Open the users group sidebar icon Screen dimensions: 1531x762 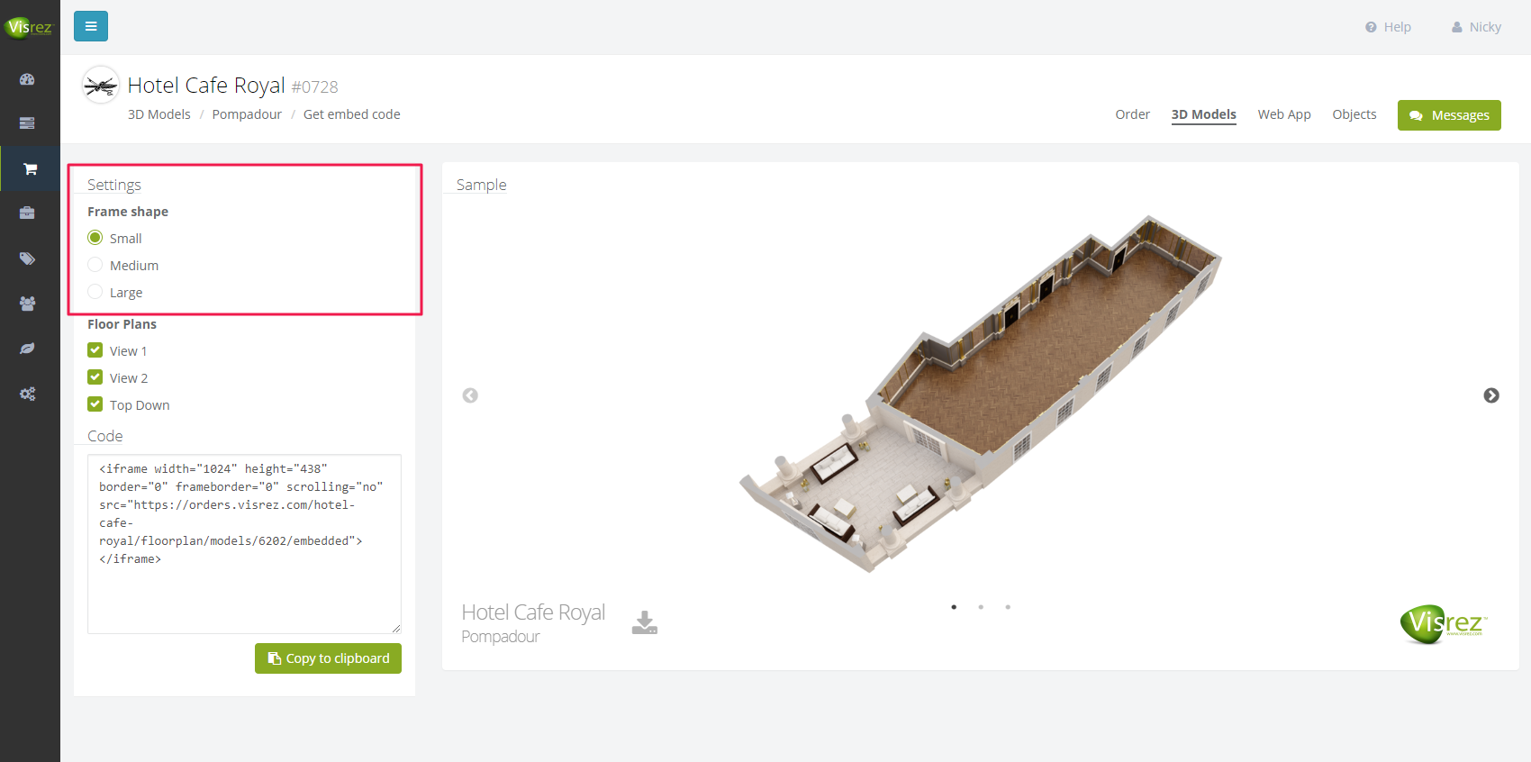[x=28, y=304]
